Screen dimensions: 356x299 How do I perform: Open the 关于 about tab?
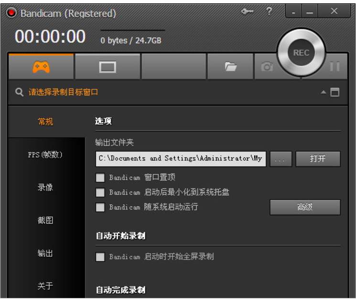click(x=45, y=286)
